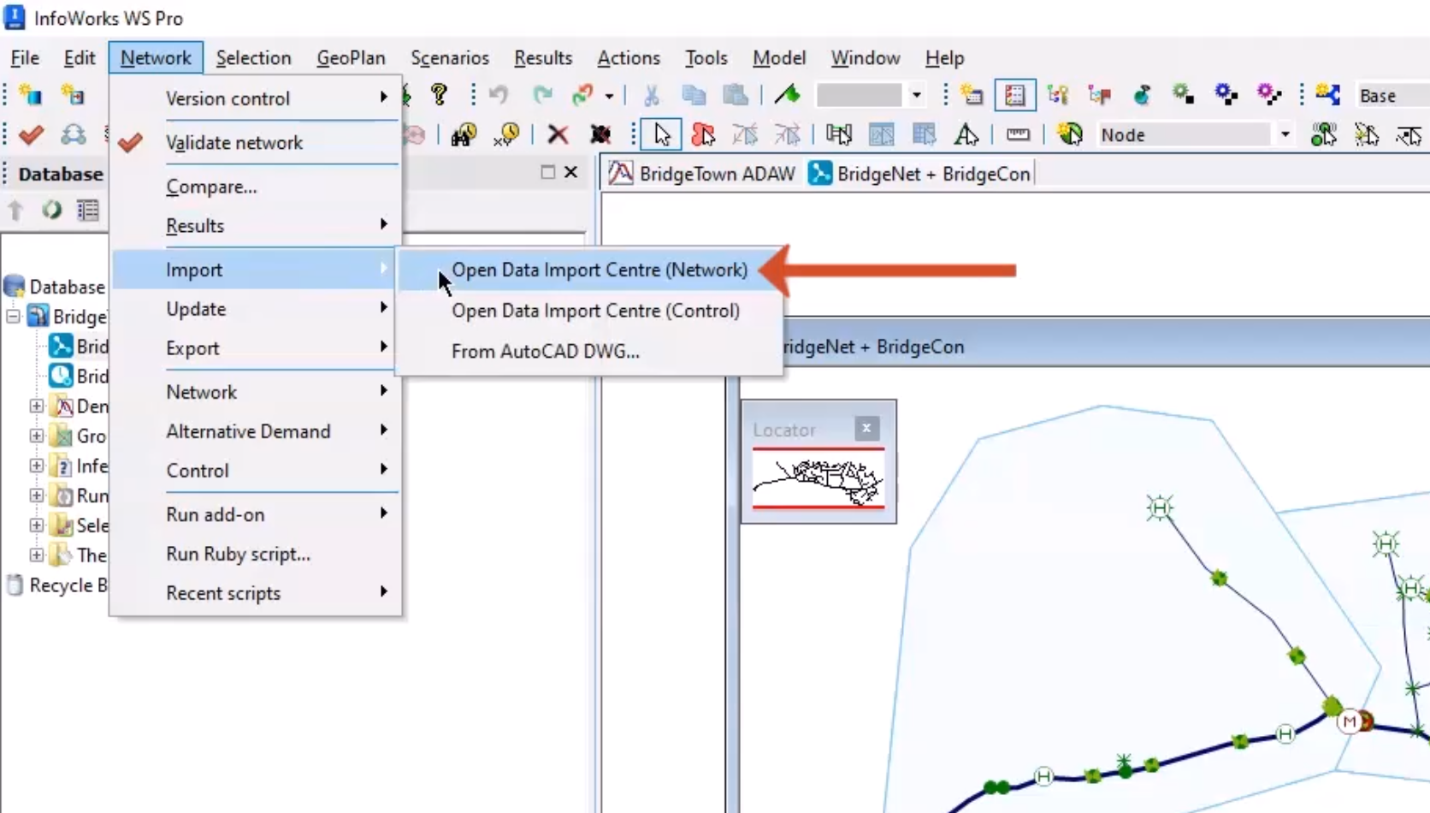The image size is (1430, 813).
Task: Click the red X clear selection icon
Action: (x=558, y=134)
